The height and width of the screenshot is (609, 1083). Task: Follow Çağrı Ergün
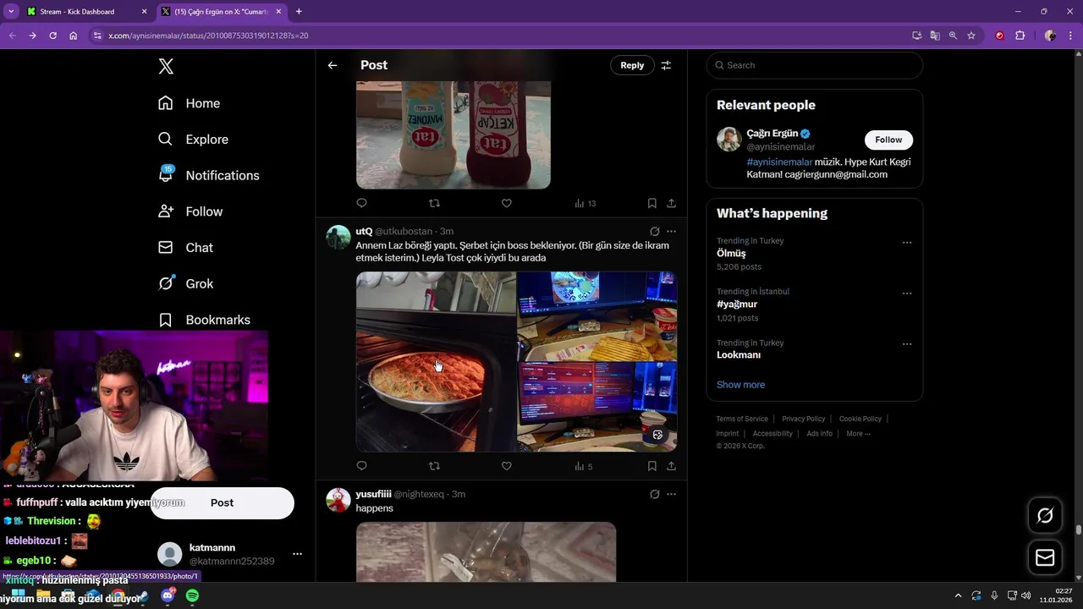(888, 140)
